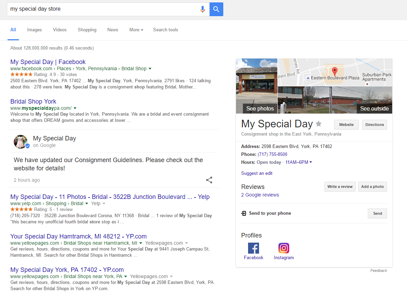407x297 pixels.
Task: Click the phone number (717) 755-8500
Action: 272,154
